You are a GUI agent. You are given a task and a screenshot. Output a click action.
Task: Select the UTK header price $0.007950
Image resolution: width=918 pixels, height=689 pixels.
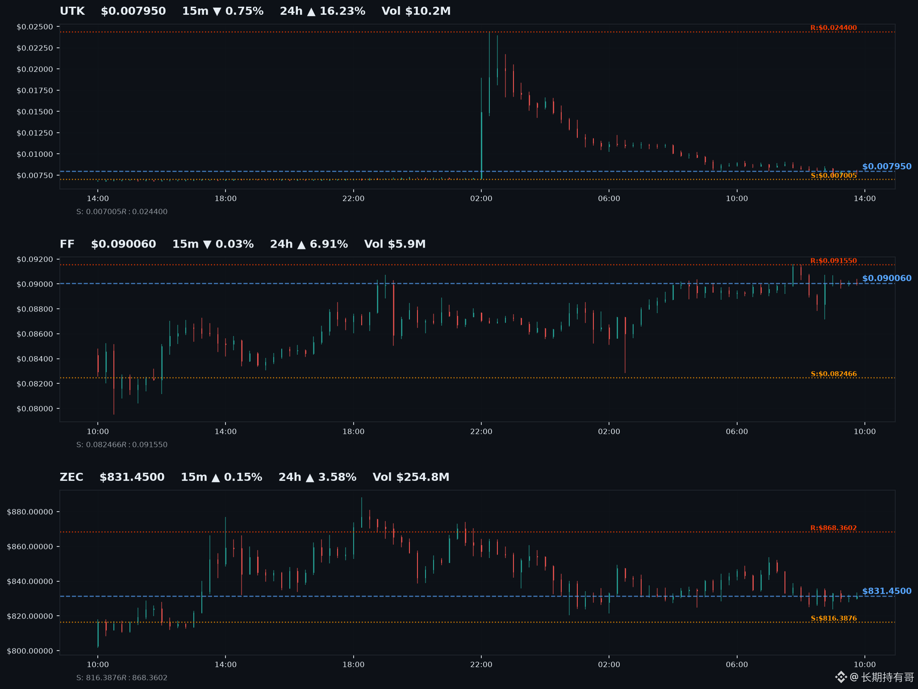[134, 11]
